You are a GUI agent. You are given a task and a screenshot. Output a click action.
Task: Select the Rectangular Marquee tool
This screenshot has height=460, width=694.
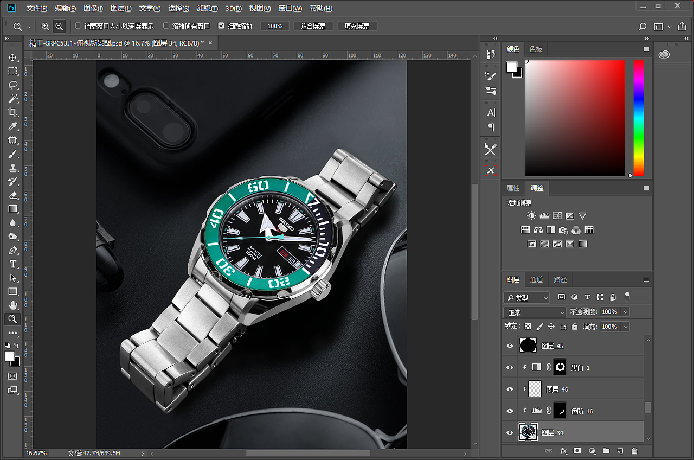point(12,71)
